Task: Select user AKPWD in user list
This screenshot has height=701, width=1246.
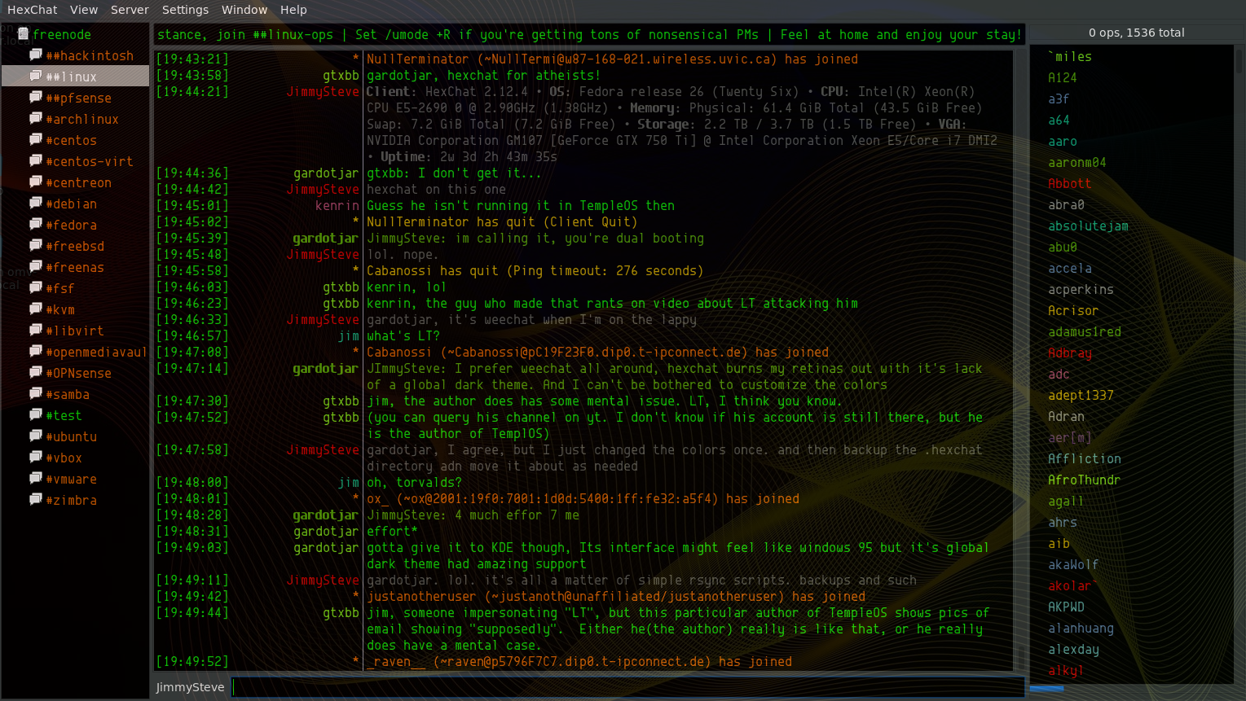Action: point(1067,607)
